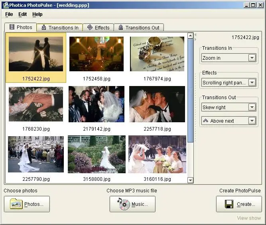The width and height of the screenshot is (266, 225).
Task: Click the Choose MP3 music file label
Action: pyautogui.click(x=132, y=191)
